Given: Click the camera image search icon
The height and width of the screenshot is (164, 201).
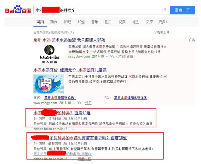Looking at the screenshot, I should (x=165, y=10).
